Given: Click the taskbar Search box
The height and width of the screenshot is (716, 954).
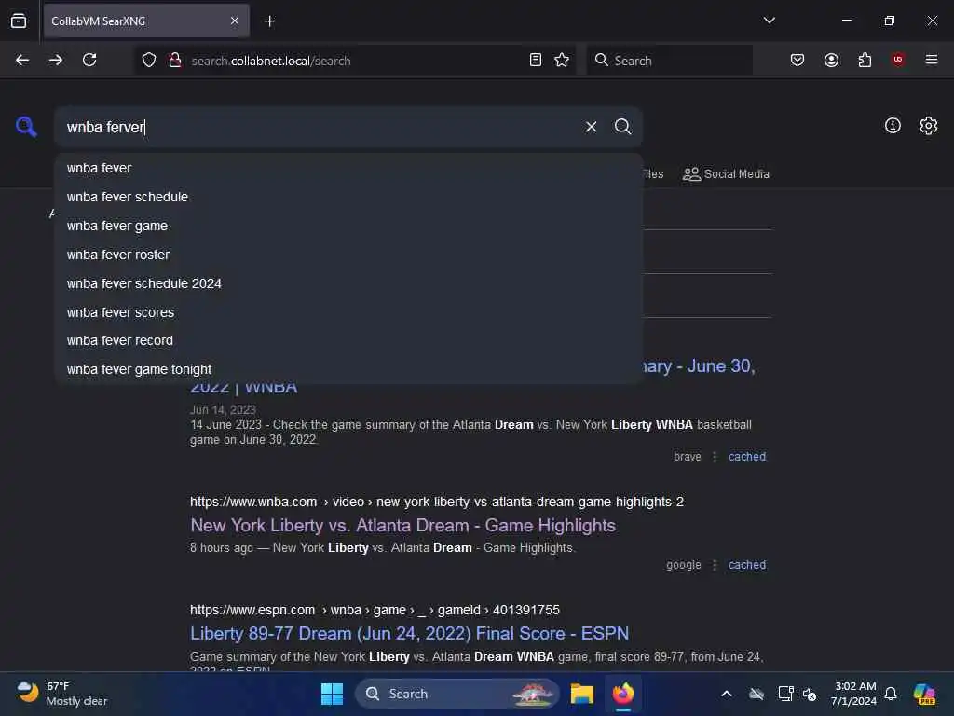Looking at the screenshot, I should click(457, 694).
